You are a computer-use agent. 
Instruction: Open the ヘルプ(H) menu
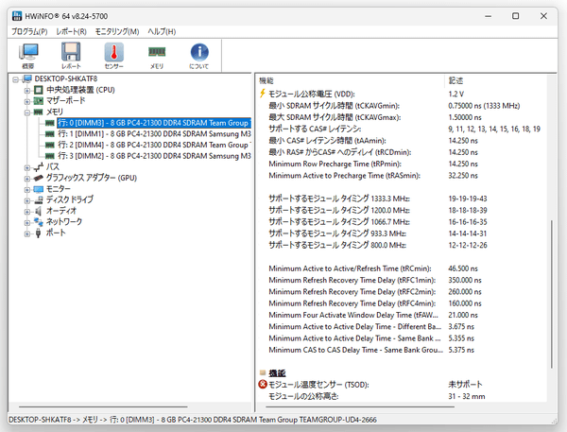[162, 31]
